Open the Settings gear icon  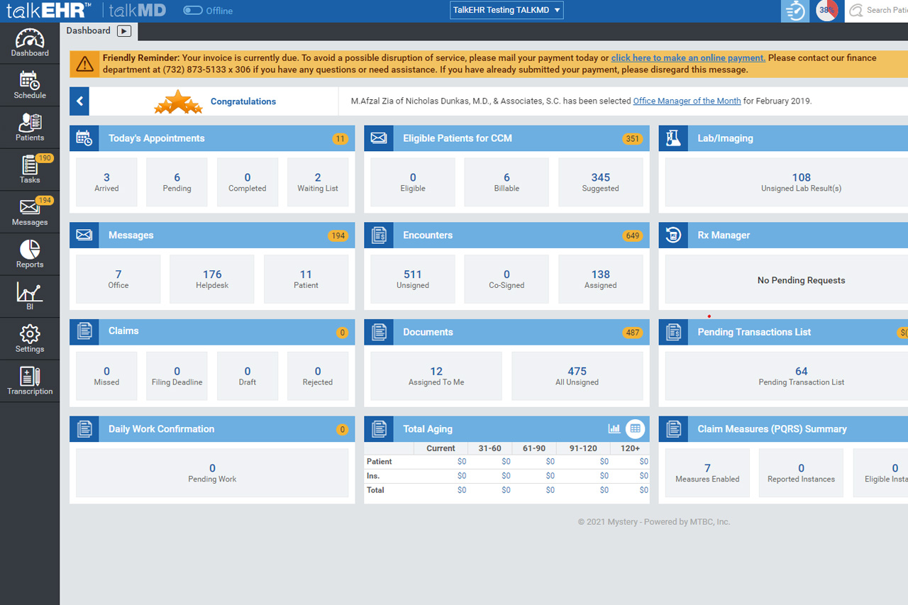pos(30,339)
